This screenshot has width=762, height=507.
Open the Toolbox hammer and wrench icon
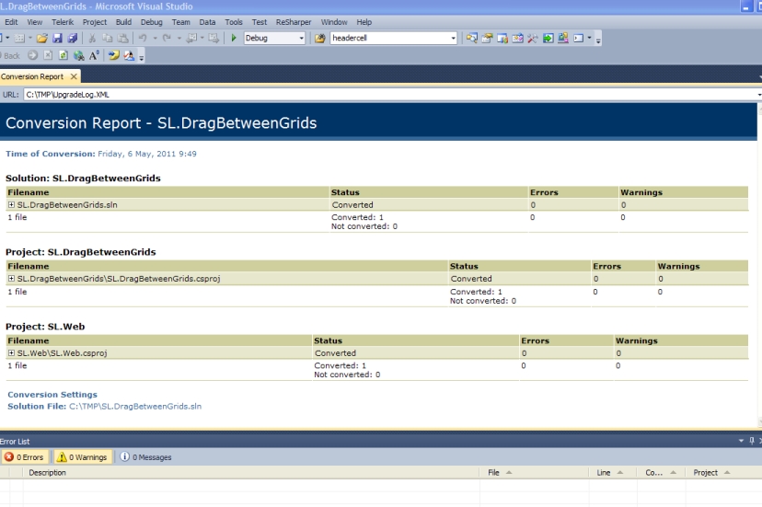point(533,38)
